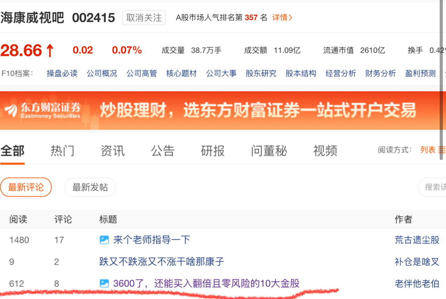Click 取消关注 to unfollow the stock
This screenshot has width=446, height=299.
[144, 18]
